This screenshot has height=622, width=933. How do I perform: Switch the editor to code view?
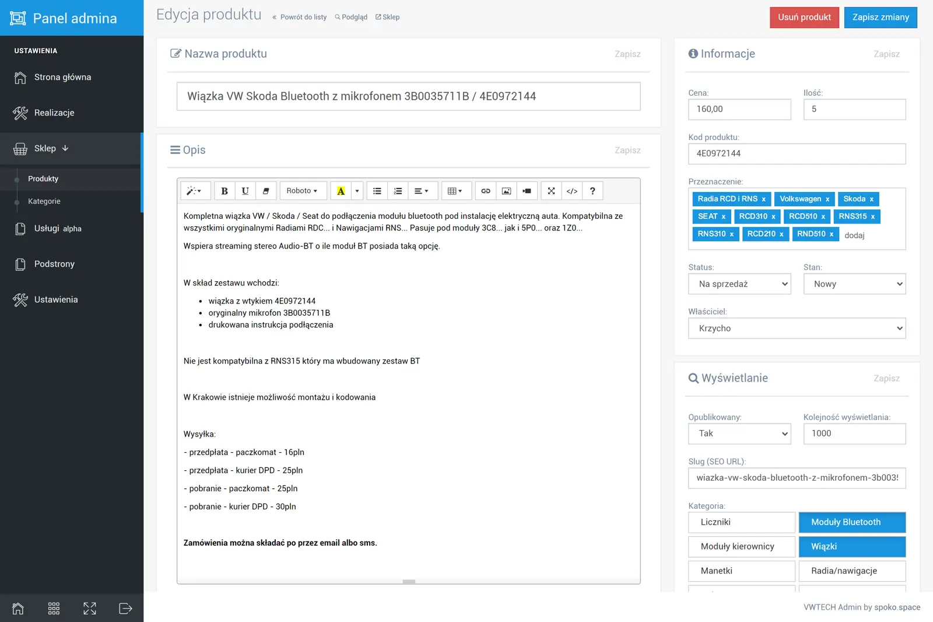coord(572,191)
